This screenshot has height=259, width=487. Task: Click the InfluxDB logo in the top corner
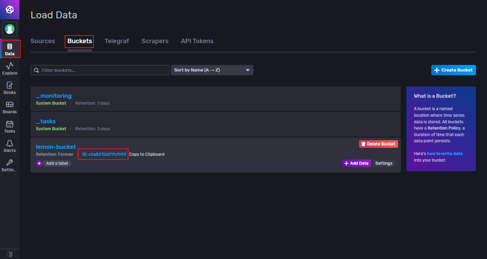(x=9, y=9)
